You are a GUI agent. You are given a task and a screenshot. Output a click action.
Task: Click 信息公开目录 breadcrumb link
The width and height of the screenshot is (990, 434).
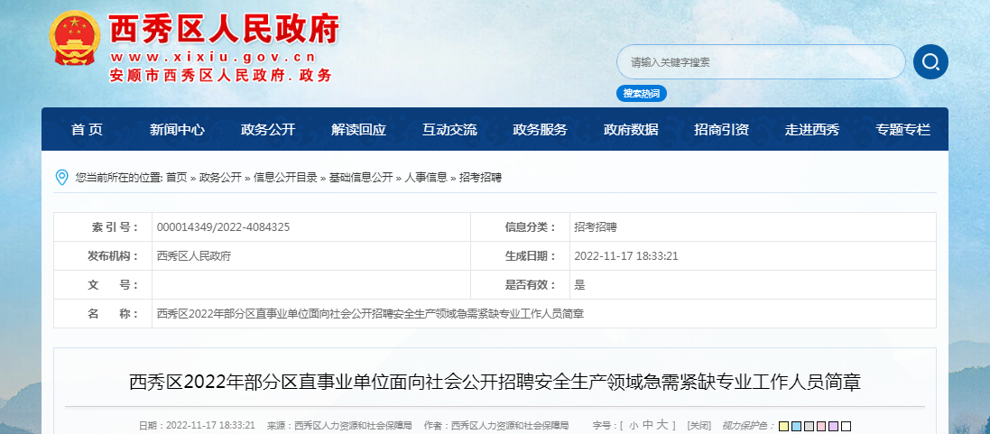point(285,178)
